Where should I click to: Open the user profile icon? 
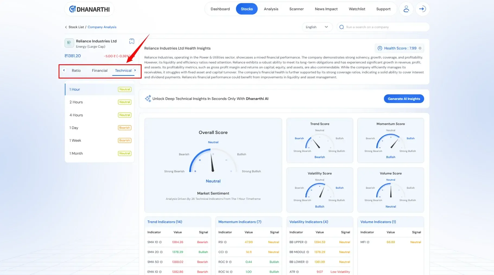coord(406,9)
